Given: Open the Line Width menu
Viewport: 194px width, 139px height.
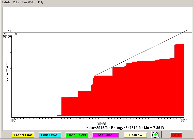Looking at the screenshot, I should [29, 2].
